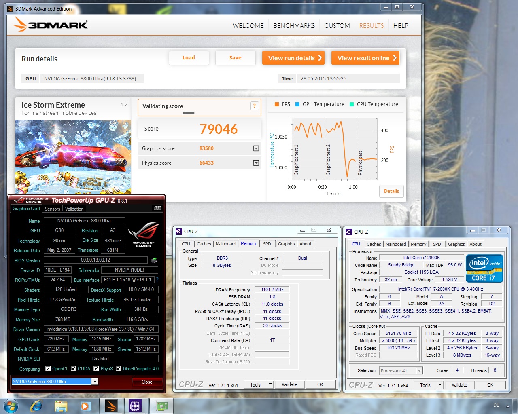Toggle OpenCL checkbox in GPU-Z

point(48,369)
